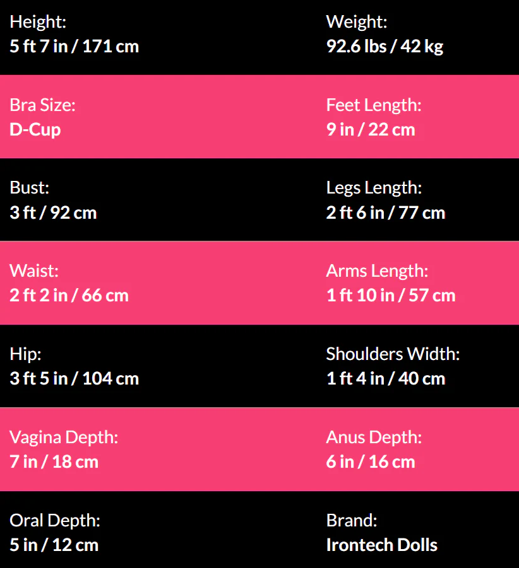Image resolution: width=519 pixels, height=568 pixels.
Task: Click the Height label
Action: (38, 22)
